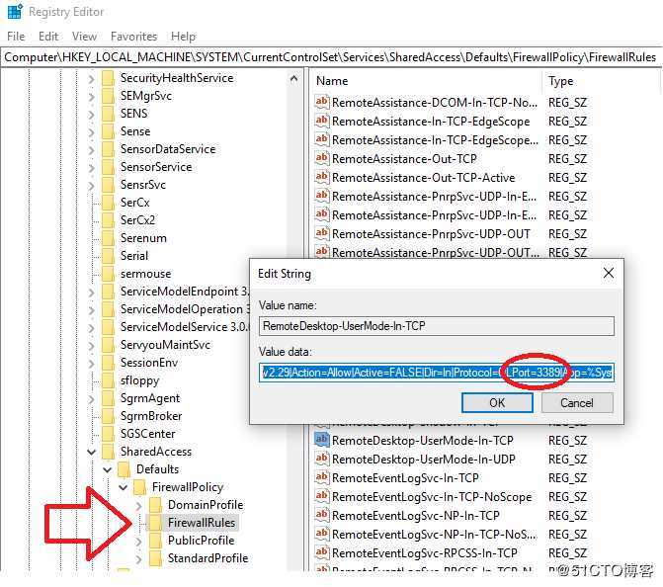663x587 pixels.
Task: Select the SensorService tree key
Action: (156, 167)
